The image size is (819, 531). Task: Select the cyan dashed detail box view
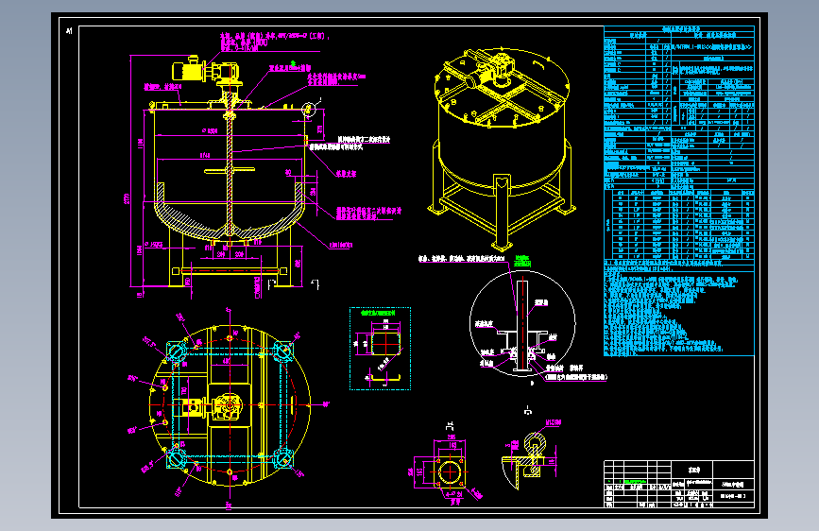[381, 349]
